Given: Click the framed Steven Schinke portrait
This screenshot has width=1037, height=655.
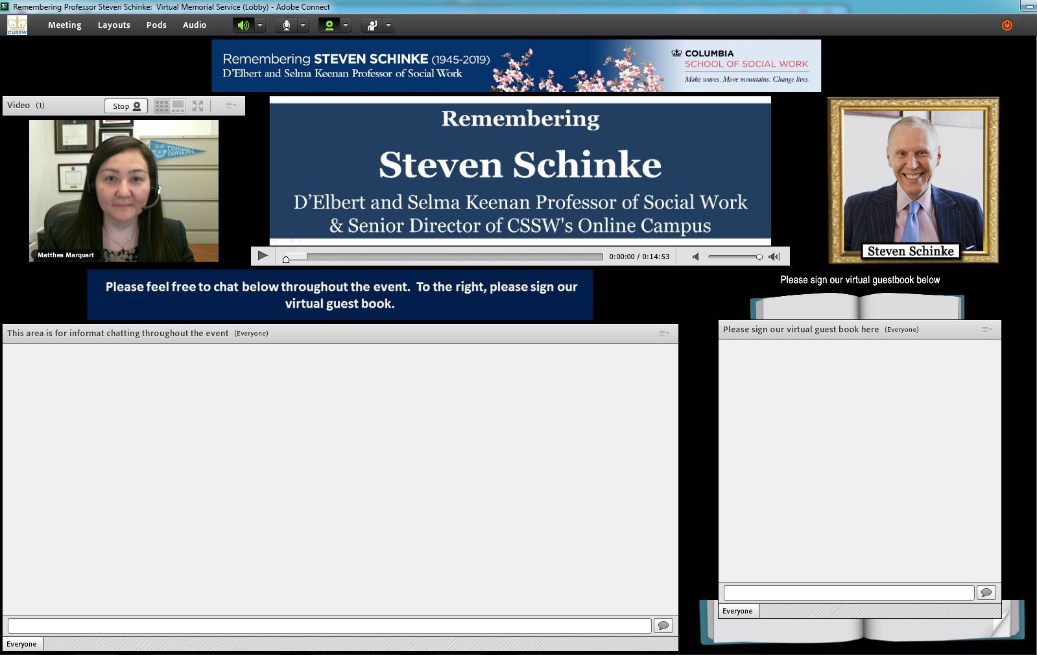Looking at the screenshot, I should [x=913, y=180].
